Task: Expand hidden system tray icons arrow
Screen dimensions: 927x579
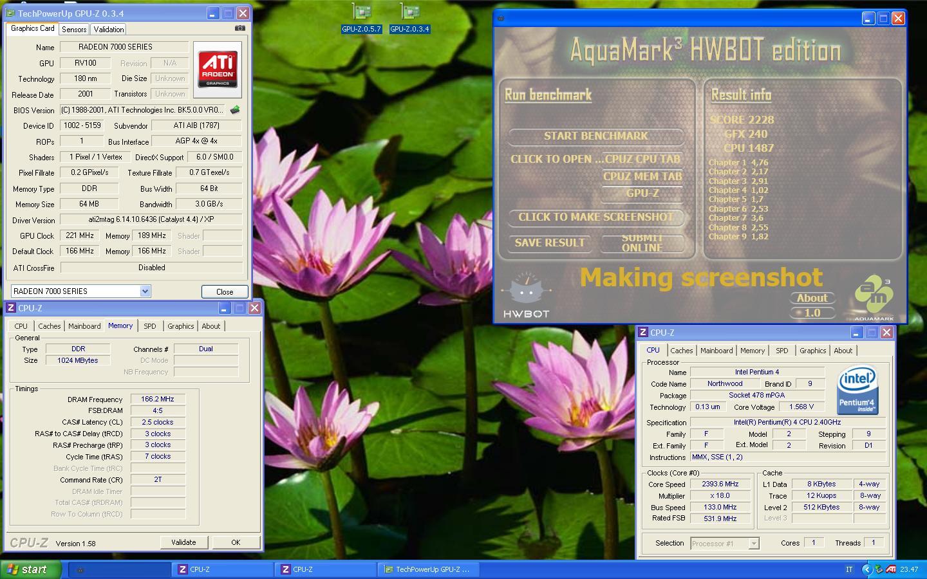Action: click(866, 569)
